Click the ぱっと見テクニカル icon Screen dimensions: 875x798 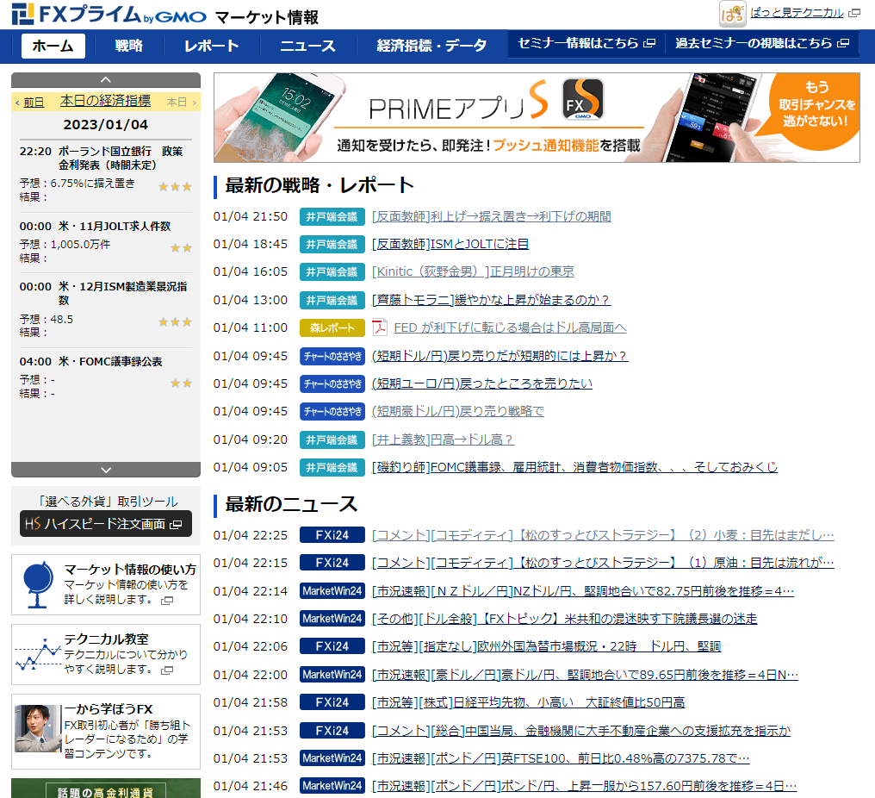(x=732, y=14)
